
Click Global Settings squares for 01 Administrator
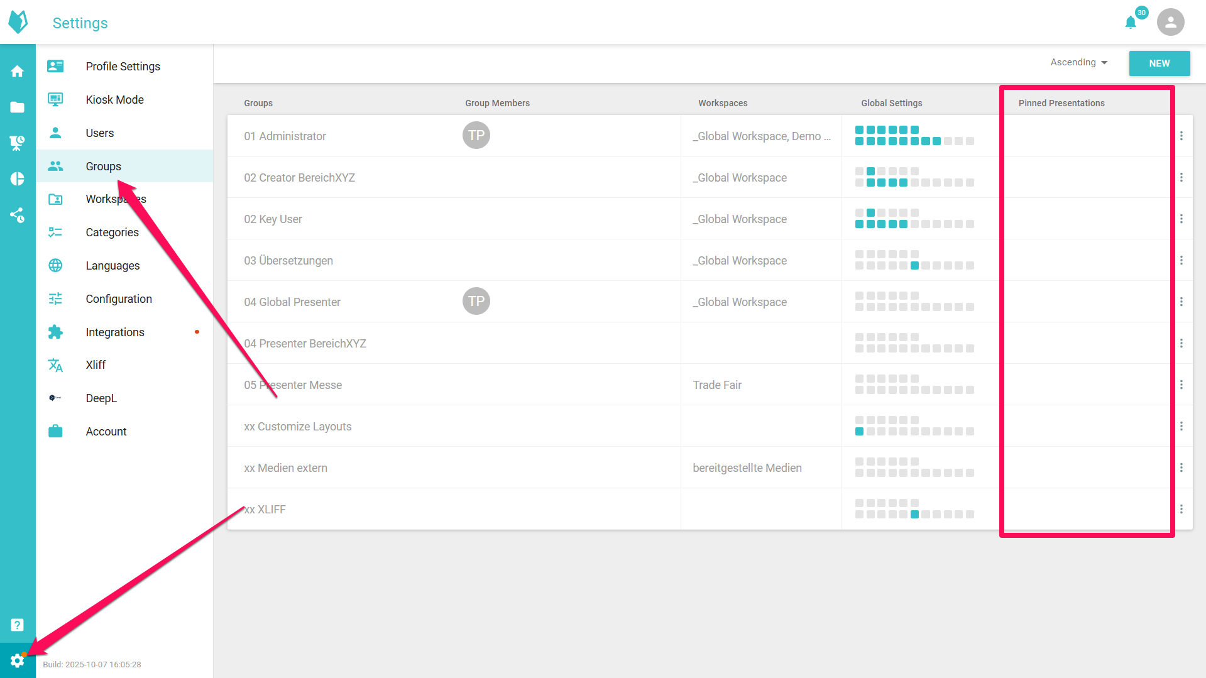click(914, 136)
